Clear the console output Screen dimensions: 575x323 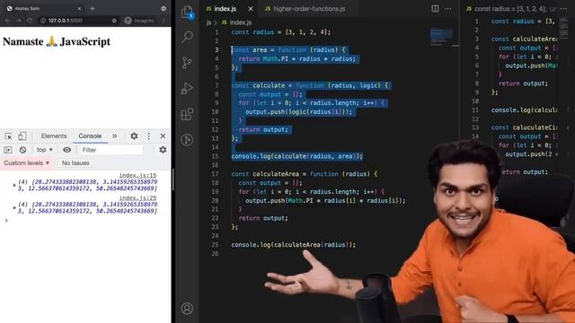pos(22,150)
